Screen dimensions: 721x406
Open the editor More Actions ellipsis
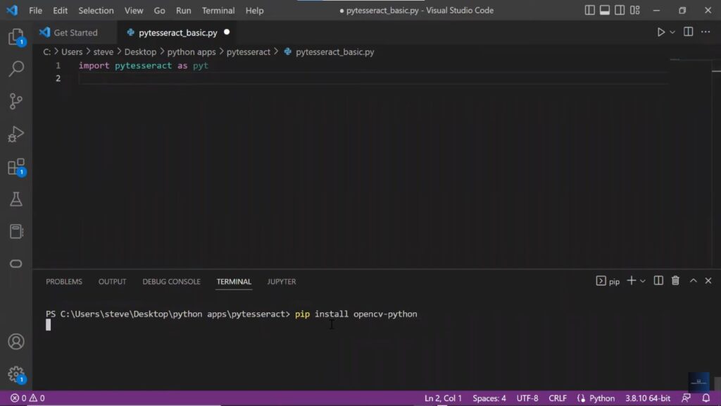(x=706, y=32)
